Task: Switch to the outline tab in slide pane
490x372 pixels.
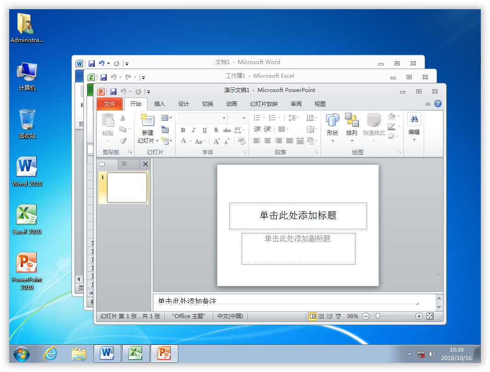Action: click(123, 164)
